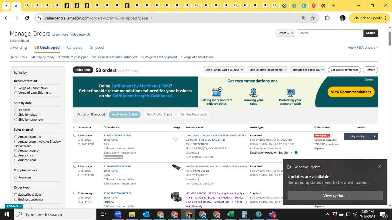
Task: Click the taskbar volume speaker icon
Action: click(355, 214)
